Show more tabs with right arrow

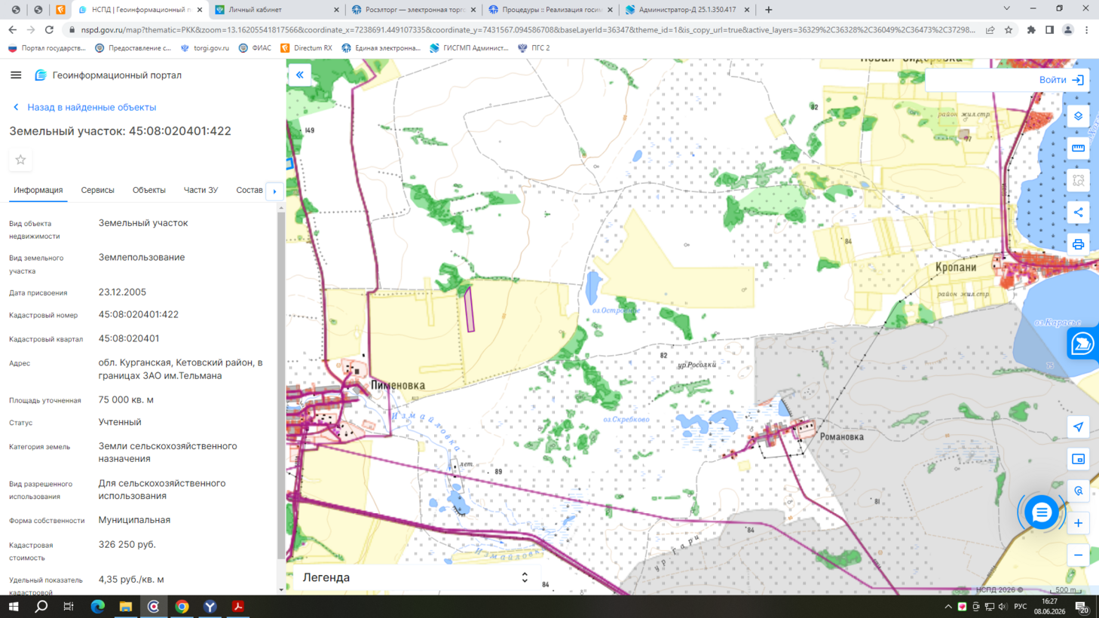[x=274, y=191]
